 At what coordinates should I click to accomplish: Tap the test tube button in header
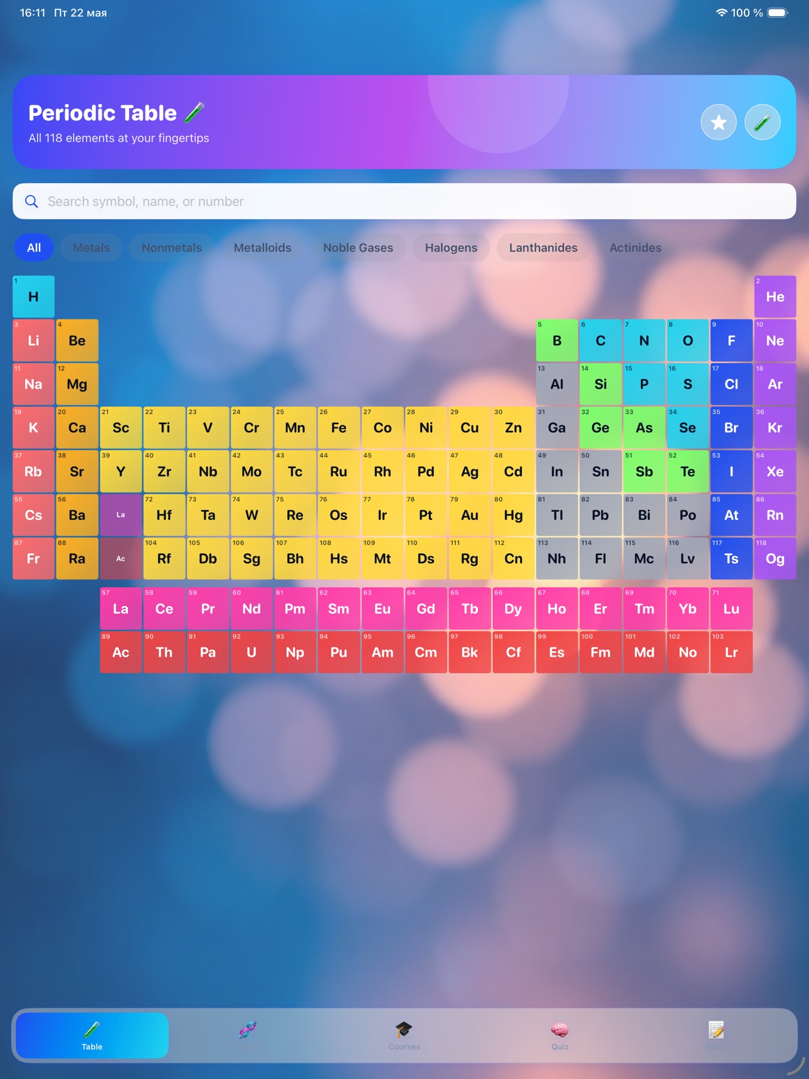(763, 122)
